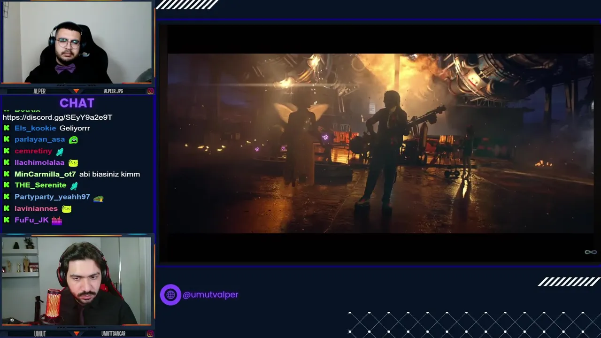Click the yellow cat emote after laviniannes
Viewport: 601px width, 338px height.
coord(67,209)
